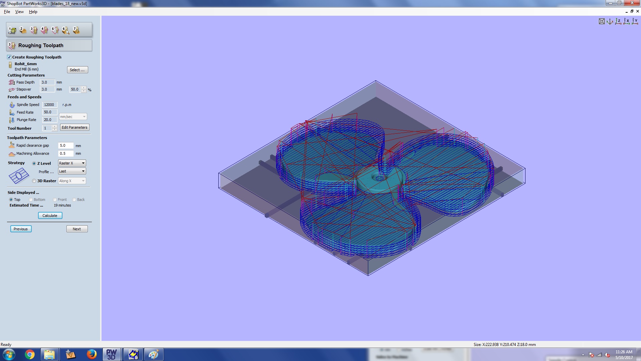Viewport: 641px width, 361px height.
Task: Open step 6 preview machining icon
Action: click(x=65, y=30)
